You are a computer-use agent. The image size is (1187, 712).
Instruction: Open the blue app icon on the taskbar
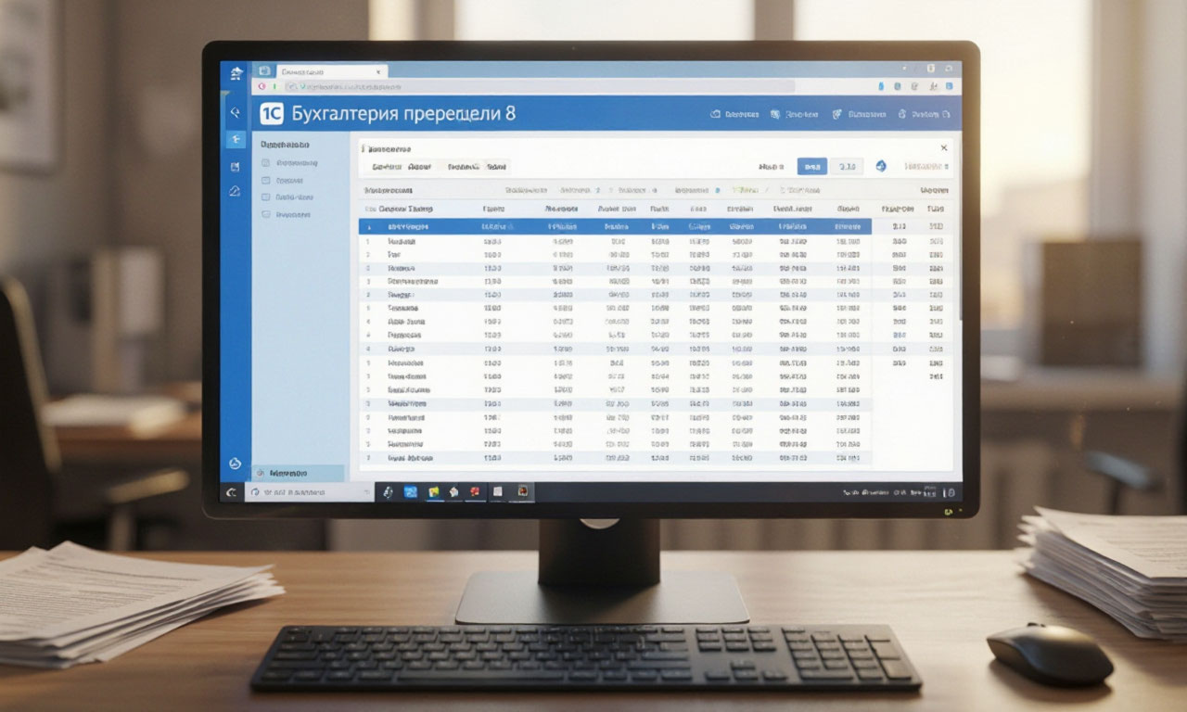click(x=411, y=492)
